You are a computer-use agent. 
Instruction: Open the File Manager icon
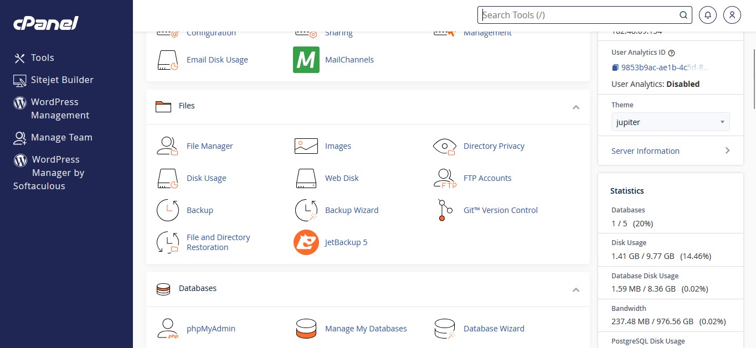[x=167, y=146]
